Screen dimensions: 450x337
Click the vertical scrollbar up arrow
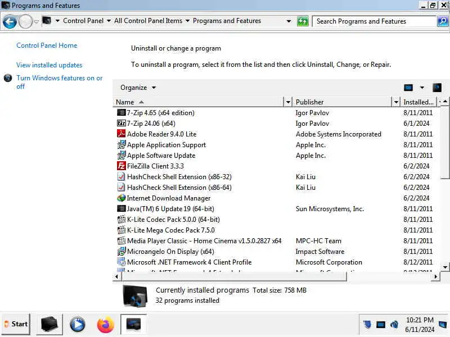pos(445,102)
